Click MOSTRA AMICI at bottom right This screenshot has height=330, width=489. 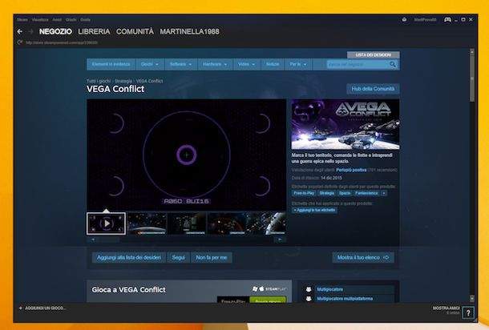pos(446,308)
